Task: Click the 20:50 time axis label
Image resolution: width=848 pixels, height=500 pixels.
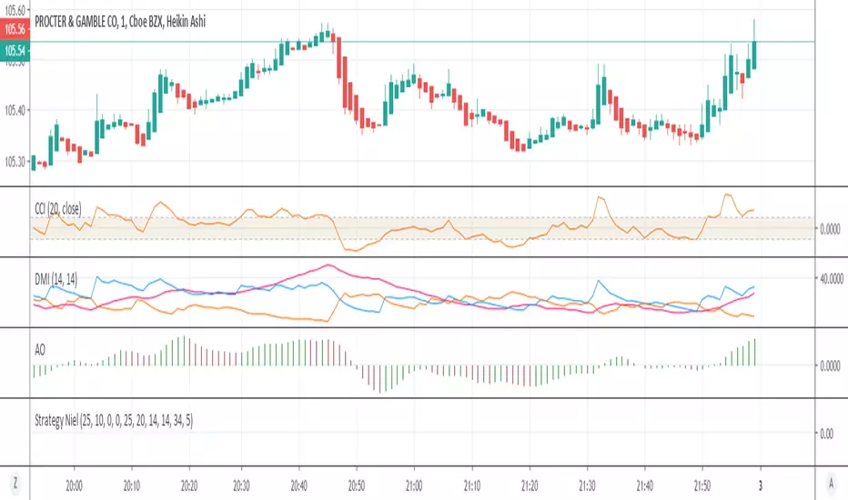Action: [x=356, y=485]
